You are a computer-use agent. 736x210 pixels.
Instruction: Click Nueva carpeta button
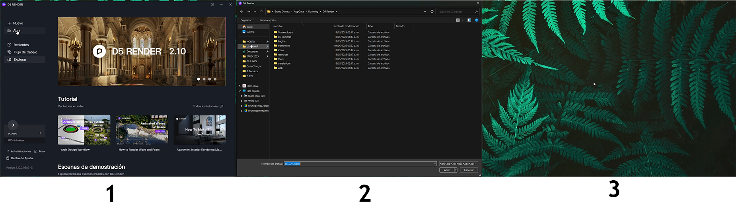point(267,20)
